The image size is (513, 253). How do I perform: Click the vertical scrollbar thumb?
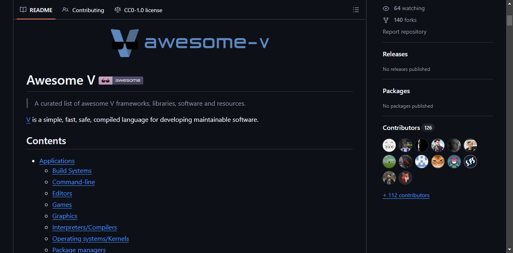coord(509,21)
